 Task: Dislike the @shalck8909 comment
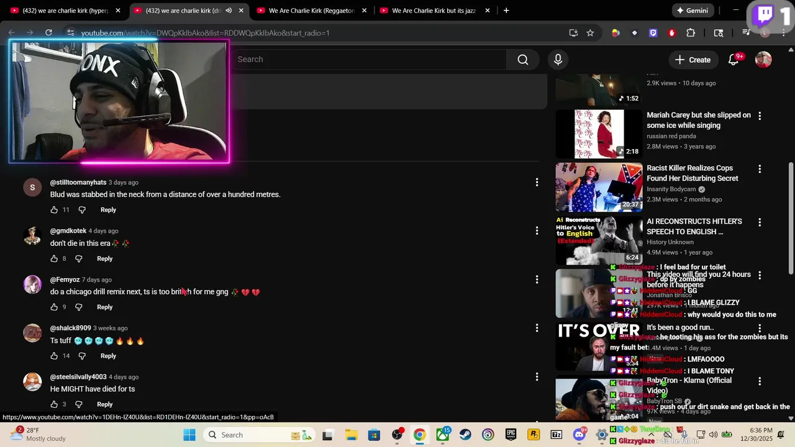(x=82, y=356)
